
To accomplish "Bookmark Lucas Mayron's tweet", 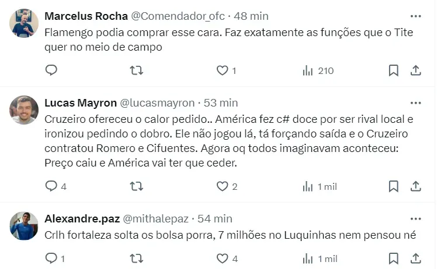I will pos(393,186).
